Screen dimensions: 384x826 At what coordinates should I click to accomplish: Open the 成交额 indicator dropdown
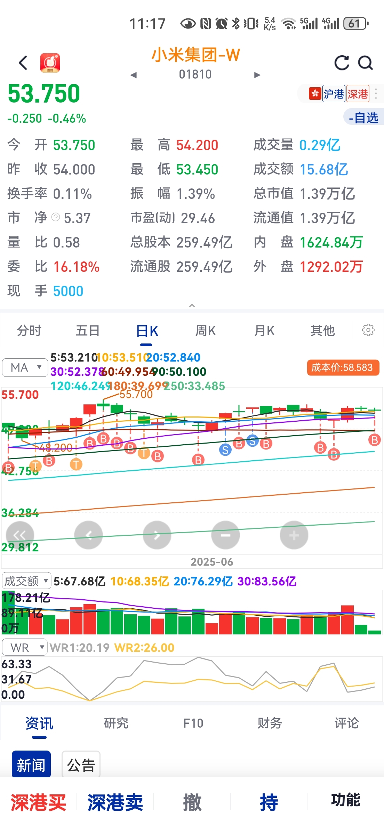tap(26, 581)
